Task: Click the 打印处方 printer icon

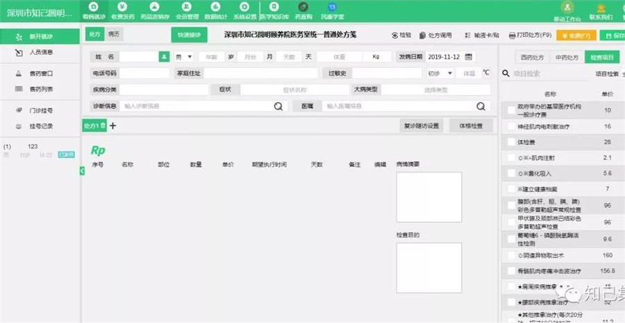Action: [x=512, y=35]
